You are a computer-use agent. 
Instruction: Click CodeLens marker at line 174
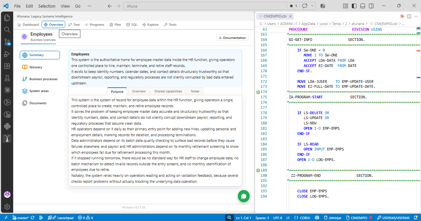258,92
